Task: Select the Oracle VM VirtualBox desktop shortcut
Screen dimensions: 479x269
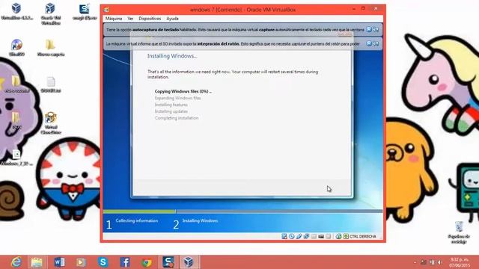Action: tap(51, 13)
